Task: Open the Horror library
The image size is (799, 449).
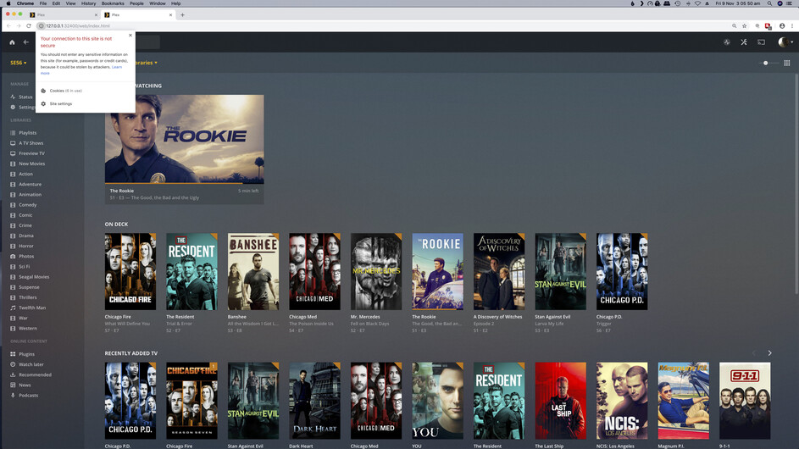Action: point(26,247)
